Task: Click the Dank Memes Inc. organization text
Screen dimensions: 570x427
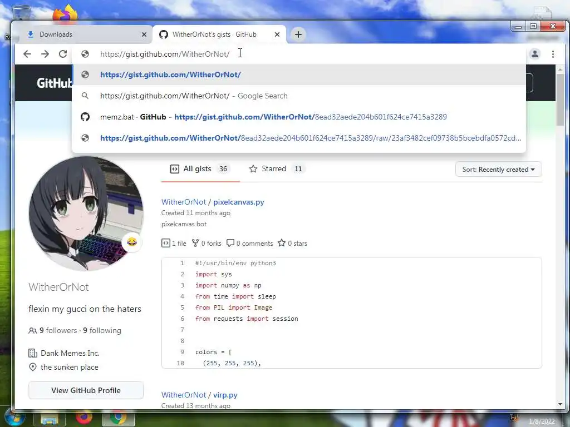Action: (70, 353)
